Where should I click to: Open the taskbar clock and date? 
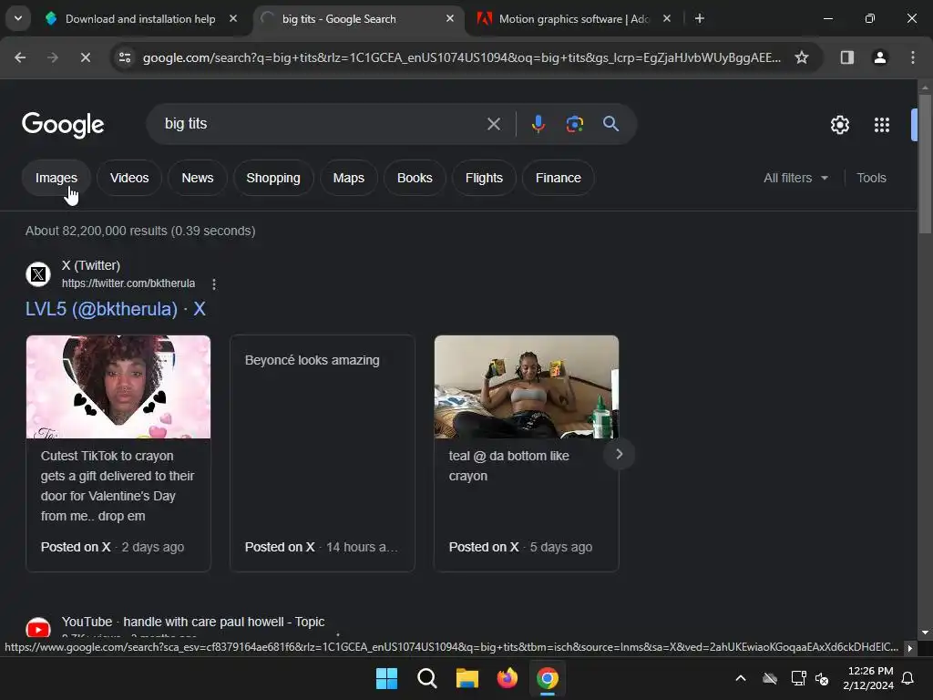pyautogui.click(x=867, y=678)
